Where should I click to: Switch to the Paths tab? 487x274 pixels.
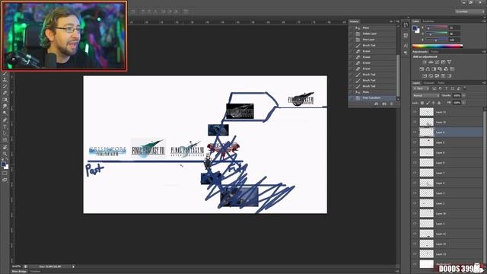click(x=441, y=83)
